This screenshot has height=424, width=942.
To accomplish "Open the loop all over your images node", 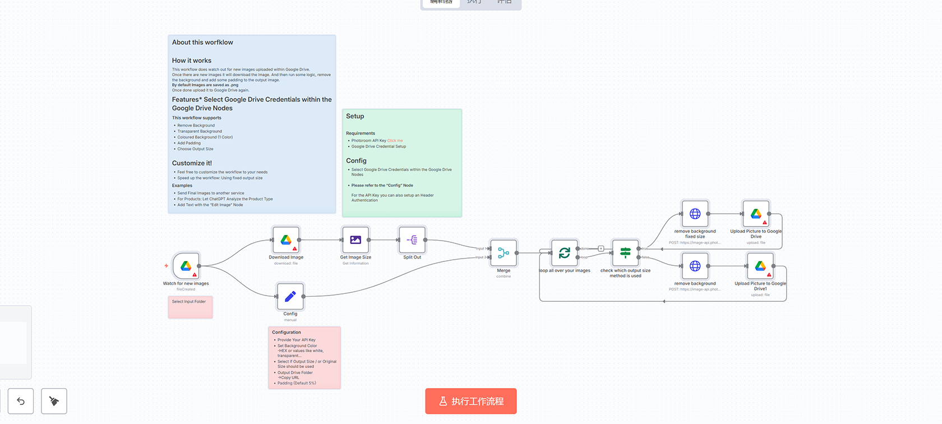I will click(x=565, y=253).
